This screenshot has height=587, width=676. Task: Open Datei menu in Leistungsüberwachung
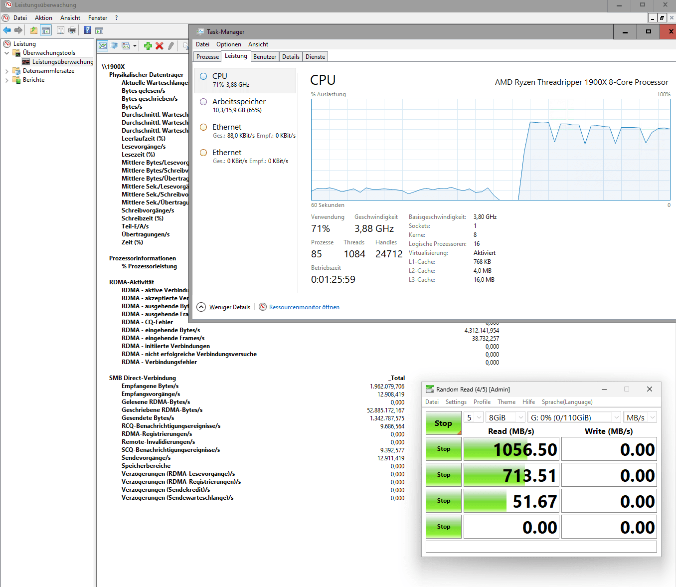[x=20, y=18]
